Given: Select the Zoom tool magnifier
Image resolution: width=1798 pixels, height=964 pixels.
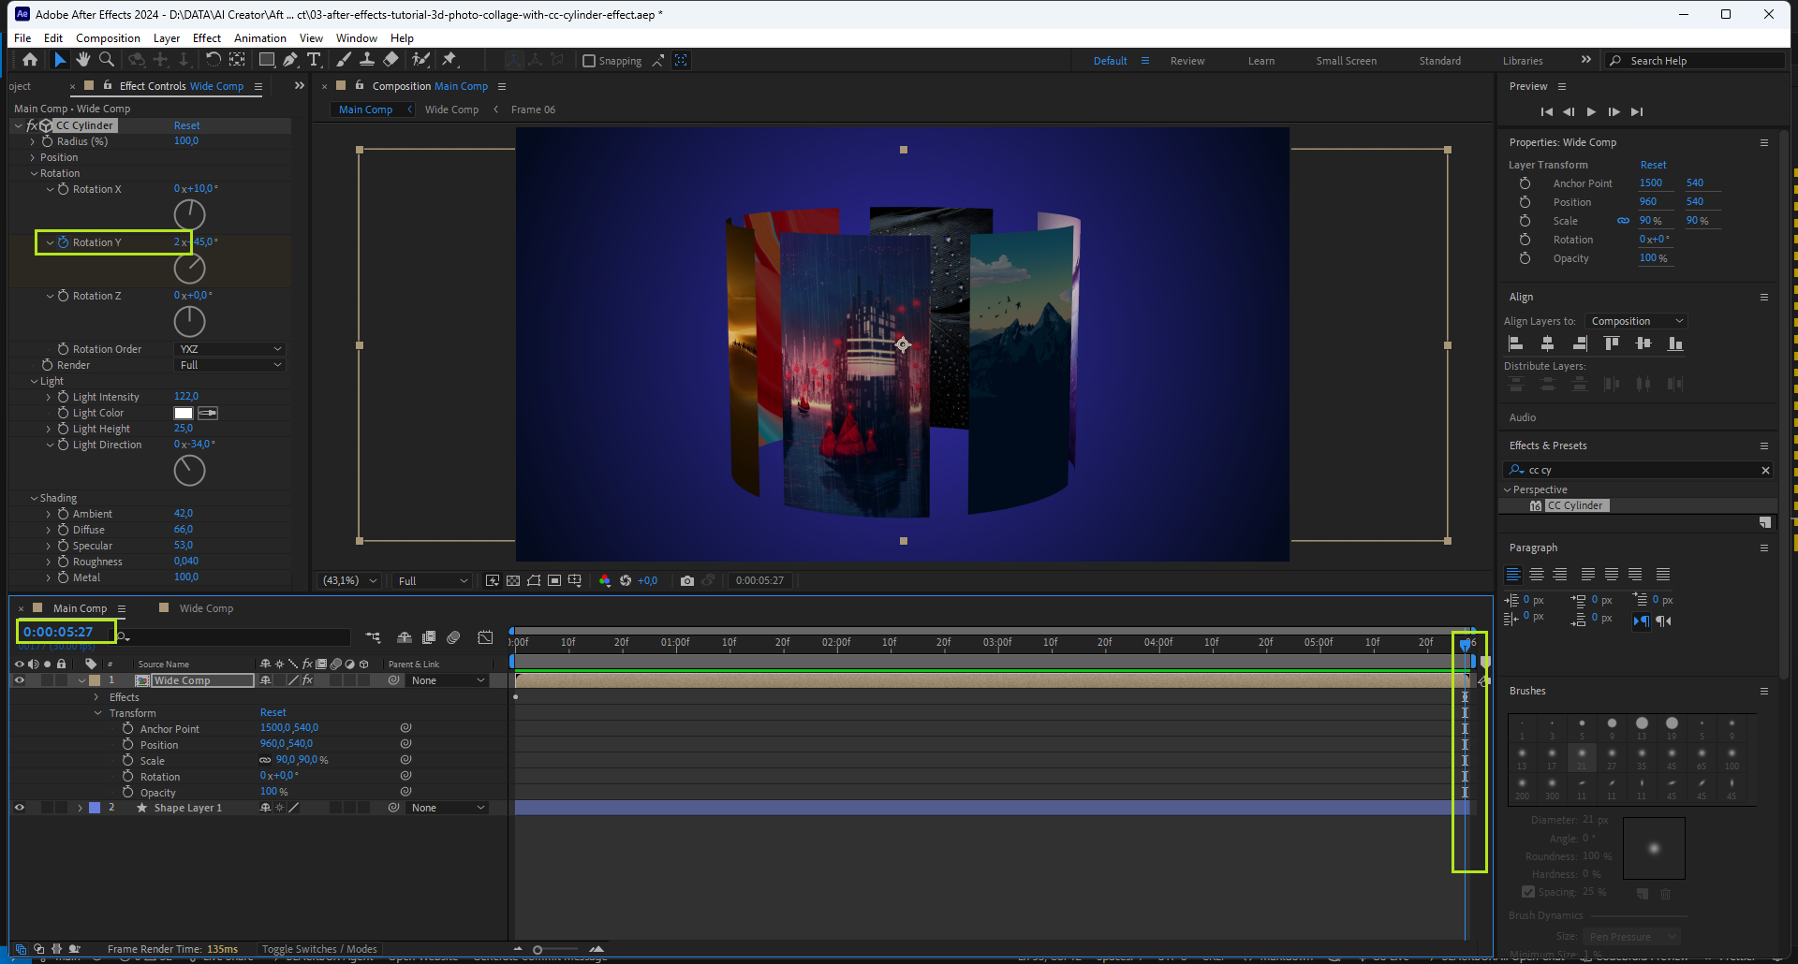Looking at the screenshot, I should click(x=107, y=60).
